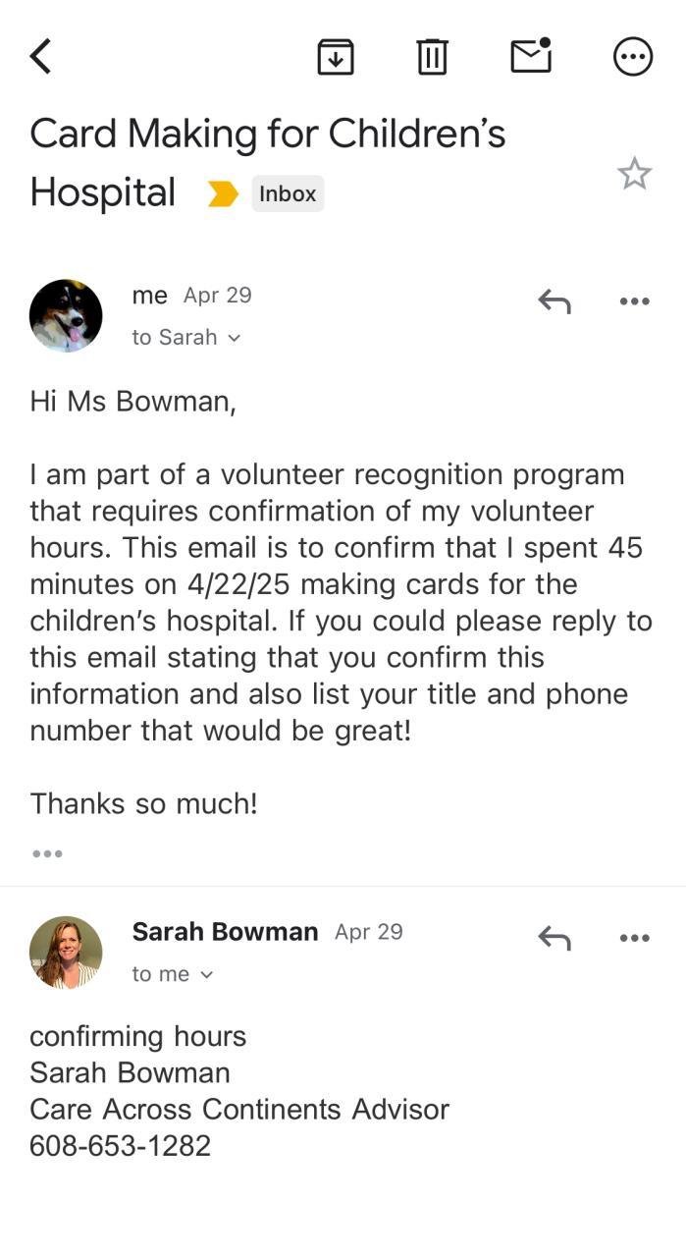Screen dimensions: 686x1257
Task: Expand the "to me" recipient details
Action: pos(173,974)
